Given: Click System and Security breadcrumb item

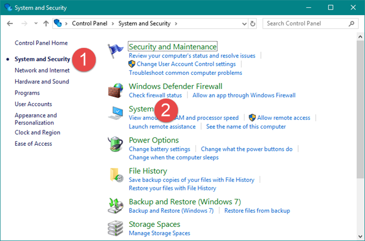Looking at the screenshot, I should pos(144,24).
